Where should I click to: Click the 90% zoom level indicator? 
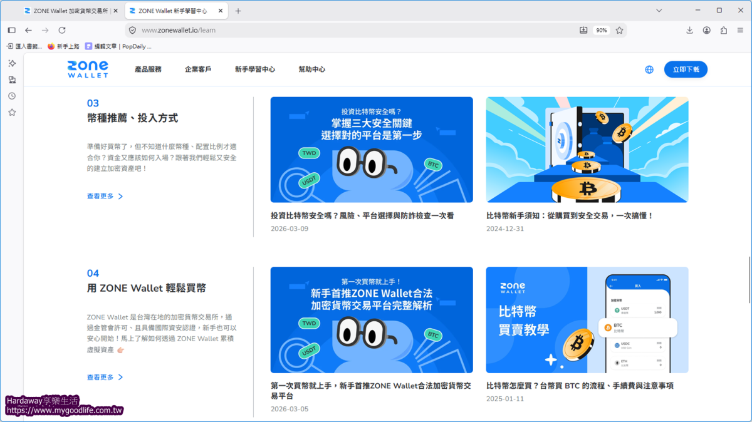[x=602, y=30]
